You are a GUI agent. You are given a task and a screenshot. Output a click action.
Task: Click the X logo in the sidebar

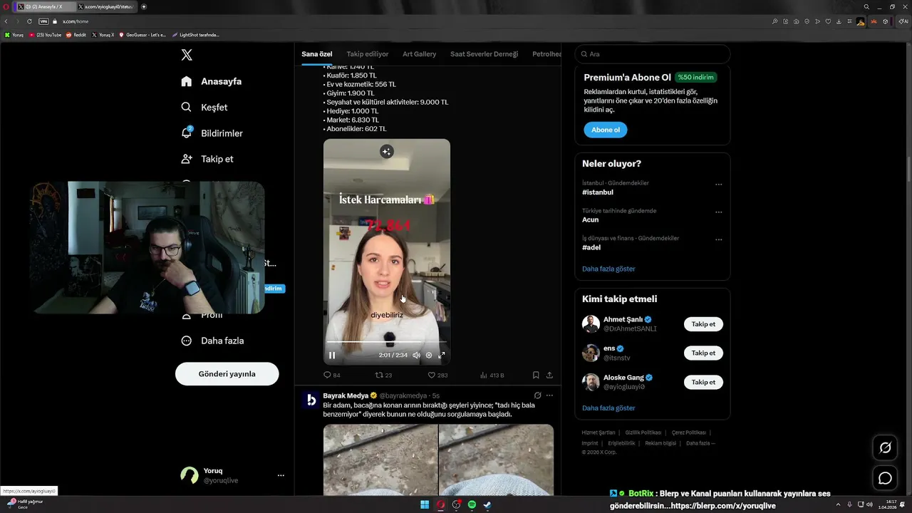(x=187, y=55)
